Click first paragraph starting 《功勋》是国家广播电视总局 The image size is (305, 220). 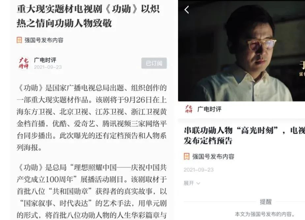pyautogui.click(x=92, y=118)
